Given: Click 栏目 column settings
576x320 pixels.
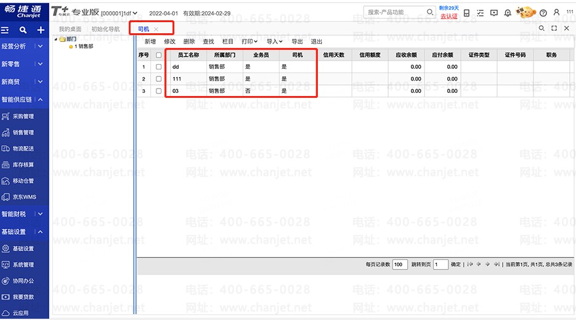Looking at the screenshot, I should pos(228,41).
